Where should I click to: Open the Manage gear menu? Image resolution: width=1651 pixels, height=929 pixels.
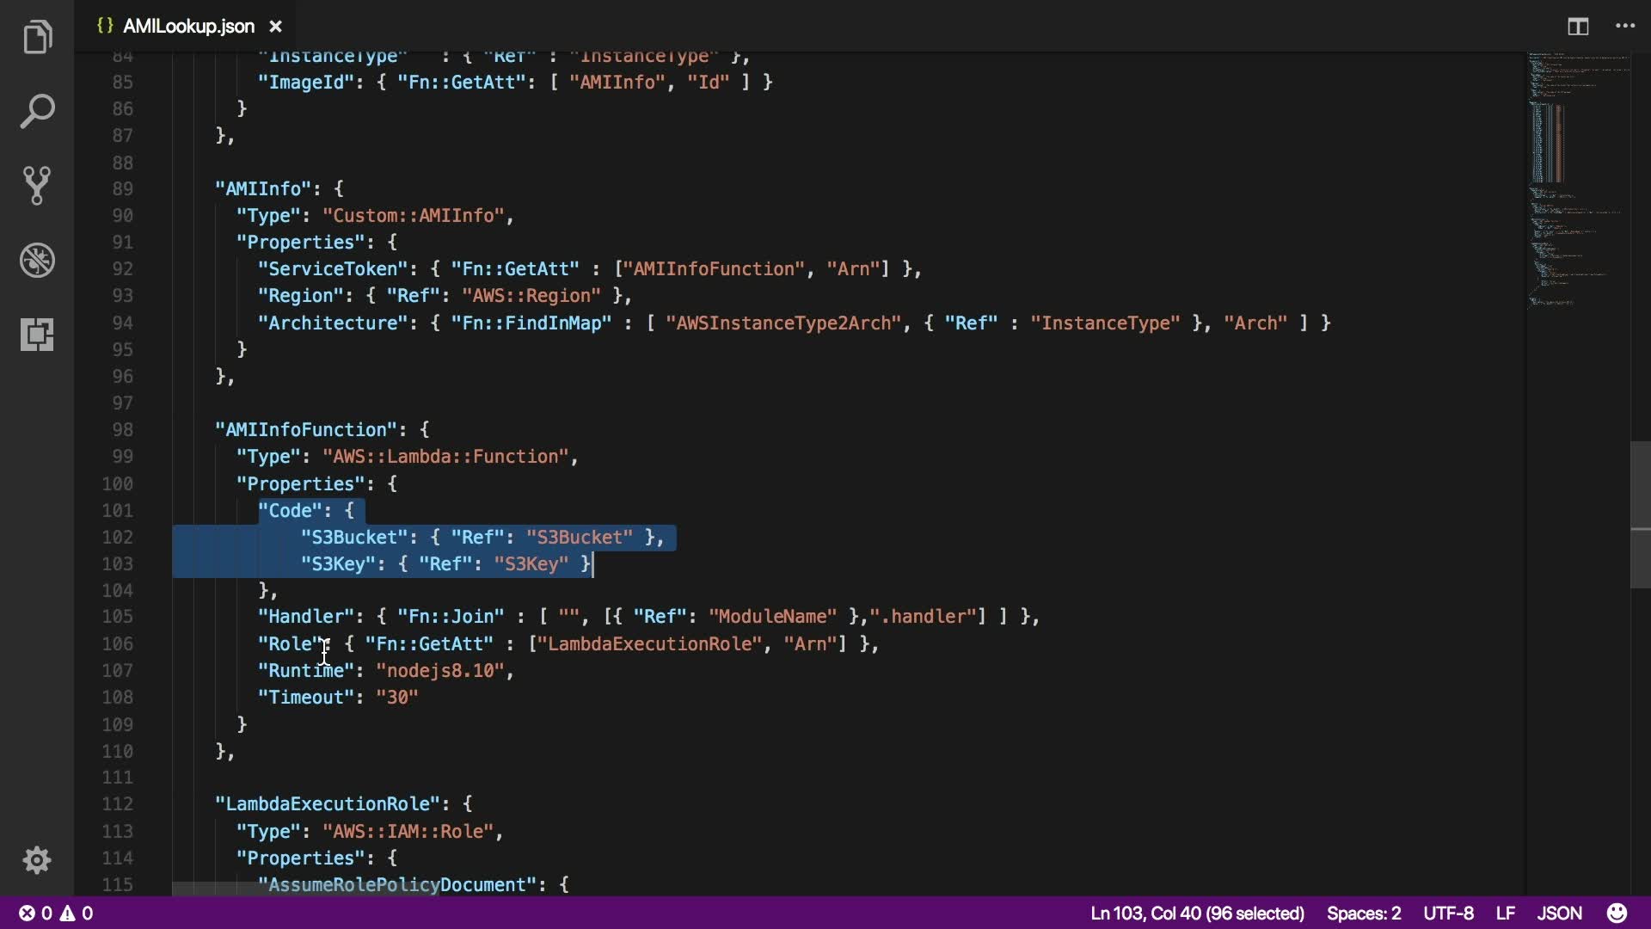click(37, 860)
